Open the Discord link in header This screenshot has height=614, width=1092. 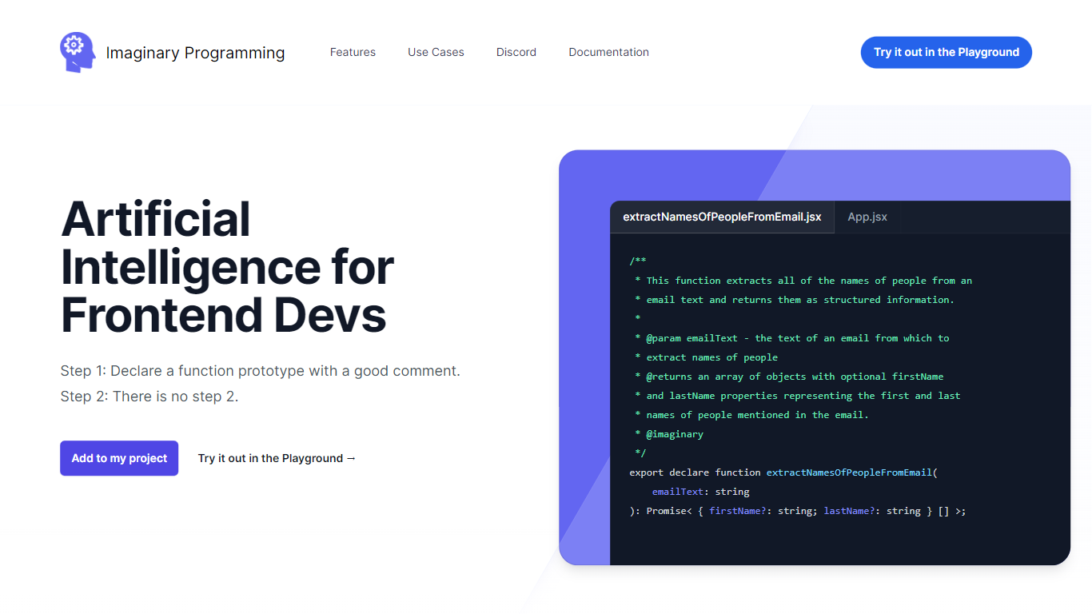coord(516,52)
